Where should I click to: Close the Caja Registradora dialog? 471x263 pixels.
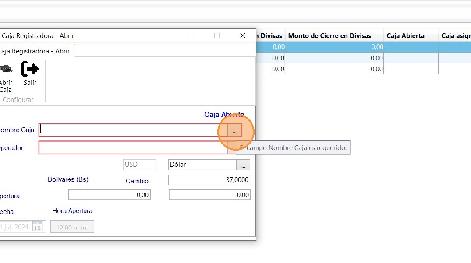pyautogui.click(x=243, y=36)
